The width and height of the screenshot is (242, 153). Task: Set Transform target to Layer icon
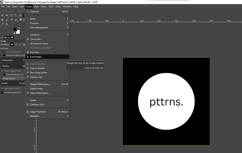click(12, 44)
